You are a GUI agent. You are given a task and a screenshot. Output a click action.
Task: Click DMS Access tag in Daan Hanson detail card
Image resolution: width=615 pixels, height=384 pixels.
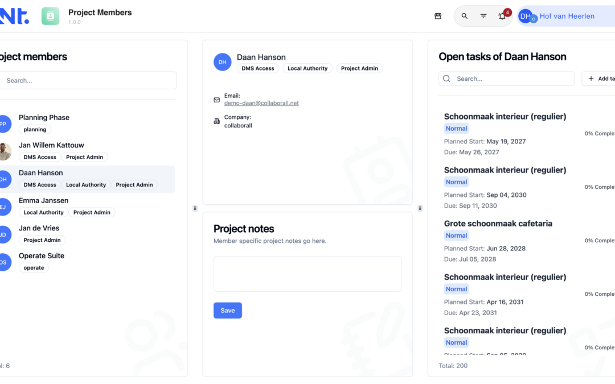tap(258, 68)
